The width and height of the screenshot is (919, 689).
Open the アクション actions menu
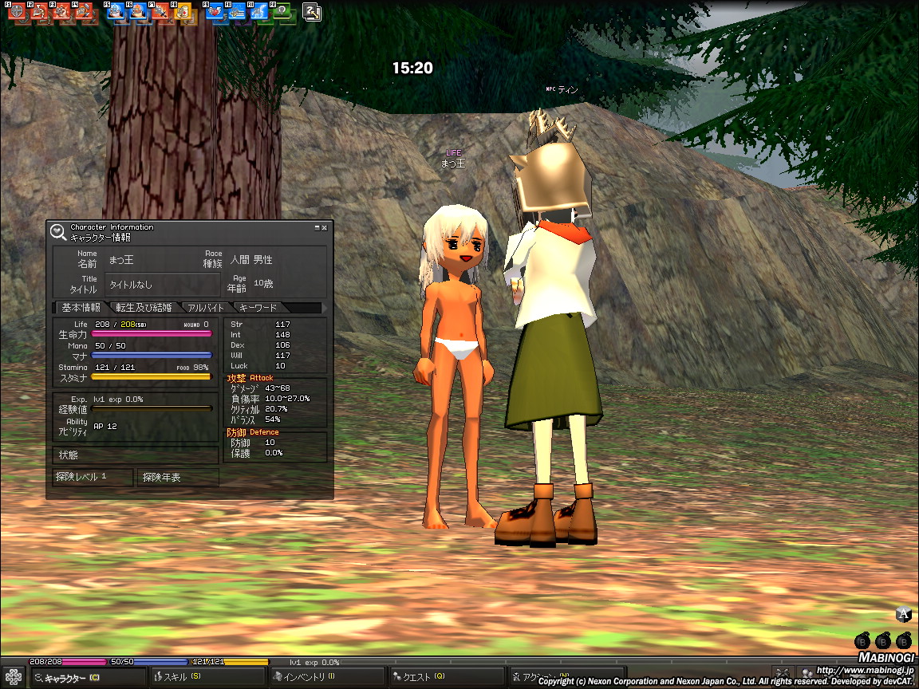click(566, 677)
